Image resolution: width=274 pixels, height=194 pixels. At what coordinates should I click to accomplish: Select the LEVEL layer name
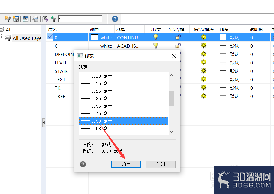click(x=61, y=63)
